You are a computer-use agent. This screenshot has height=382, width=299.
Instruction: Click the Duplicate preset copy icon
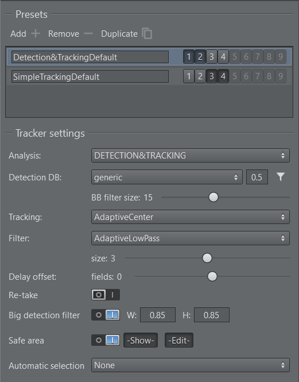tap(147, 34)
